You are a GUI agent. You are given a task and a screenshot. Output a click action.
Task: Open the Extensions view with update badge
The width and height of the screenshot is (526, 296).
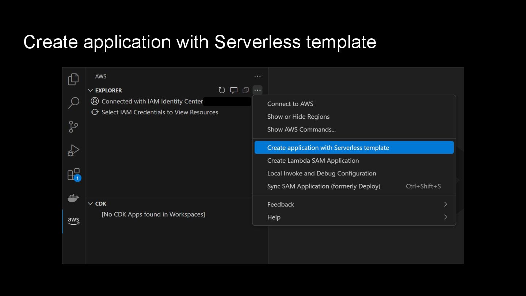tap(73, 174)
